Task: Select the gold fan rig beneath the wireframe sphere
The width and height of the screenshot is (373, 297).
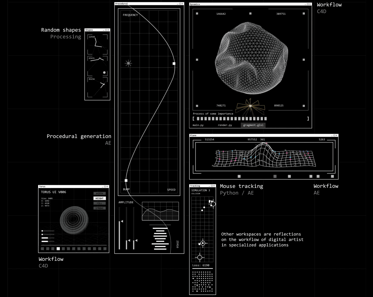Action: [250, 106]
